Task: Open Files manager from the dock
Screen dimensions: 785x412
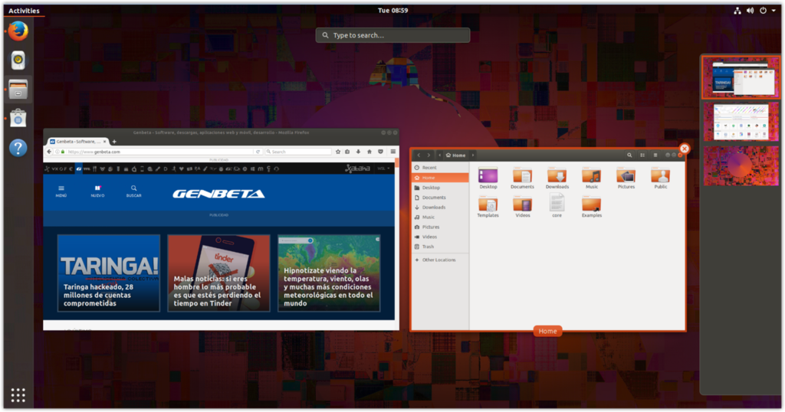Action: 18,89
